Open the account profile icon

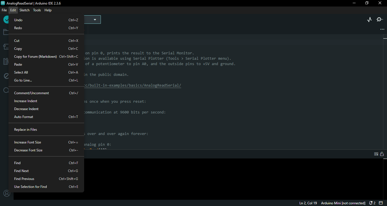point(6,194)
